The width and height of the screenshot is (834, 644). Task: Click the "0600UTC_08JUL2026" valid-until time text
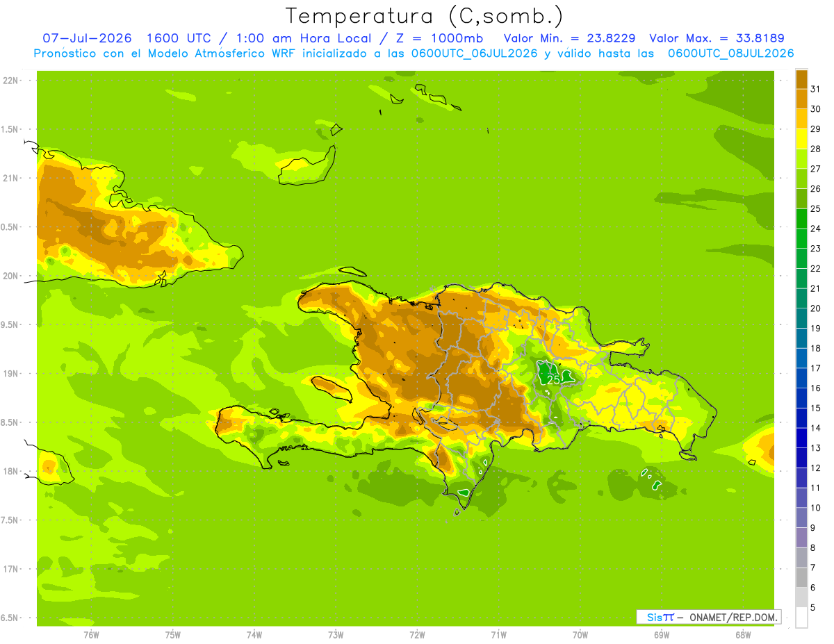(730, 53)
